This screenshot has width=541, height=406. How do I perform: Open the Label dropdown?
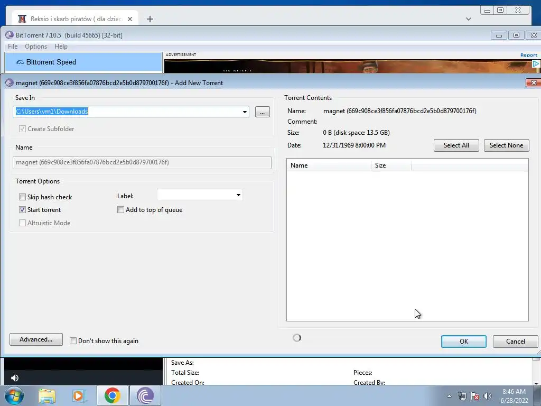click(238, 195)
